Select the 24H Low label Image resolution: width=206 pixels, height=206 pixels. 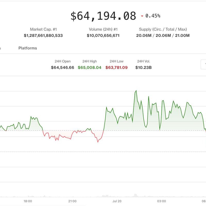click(x=117, y=61)
